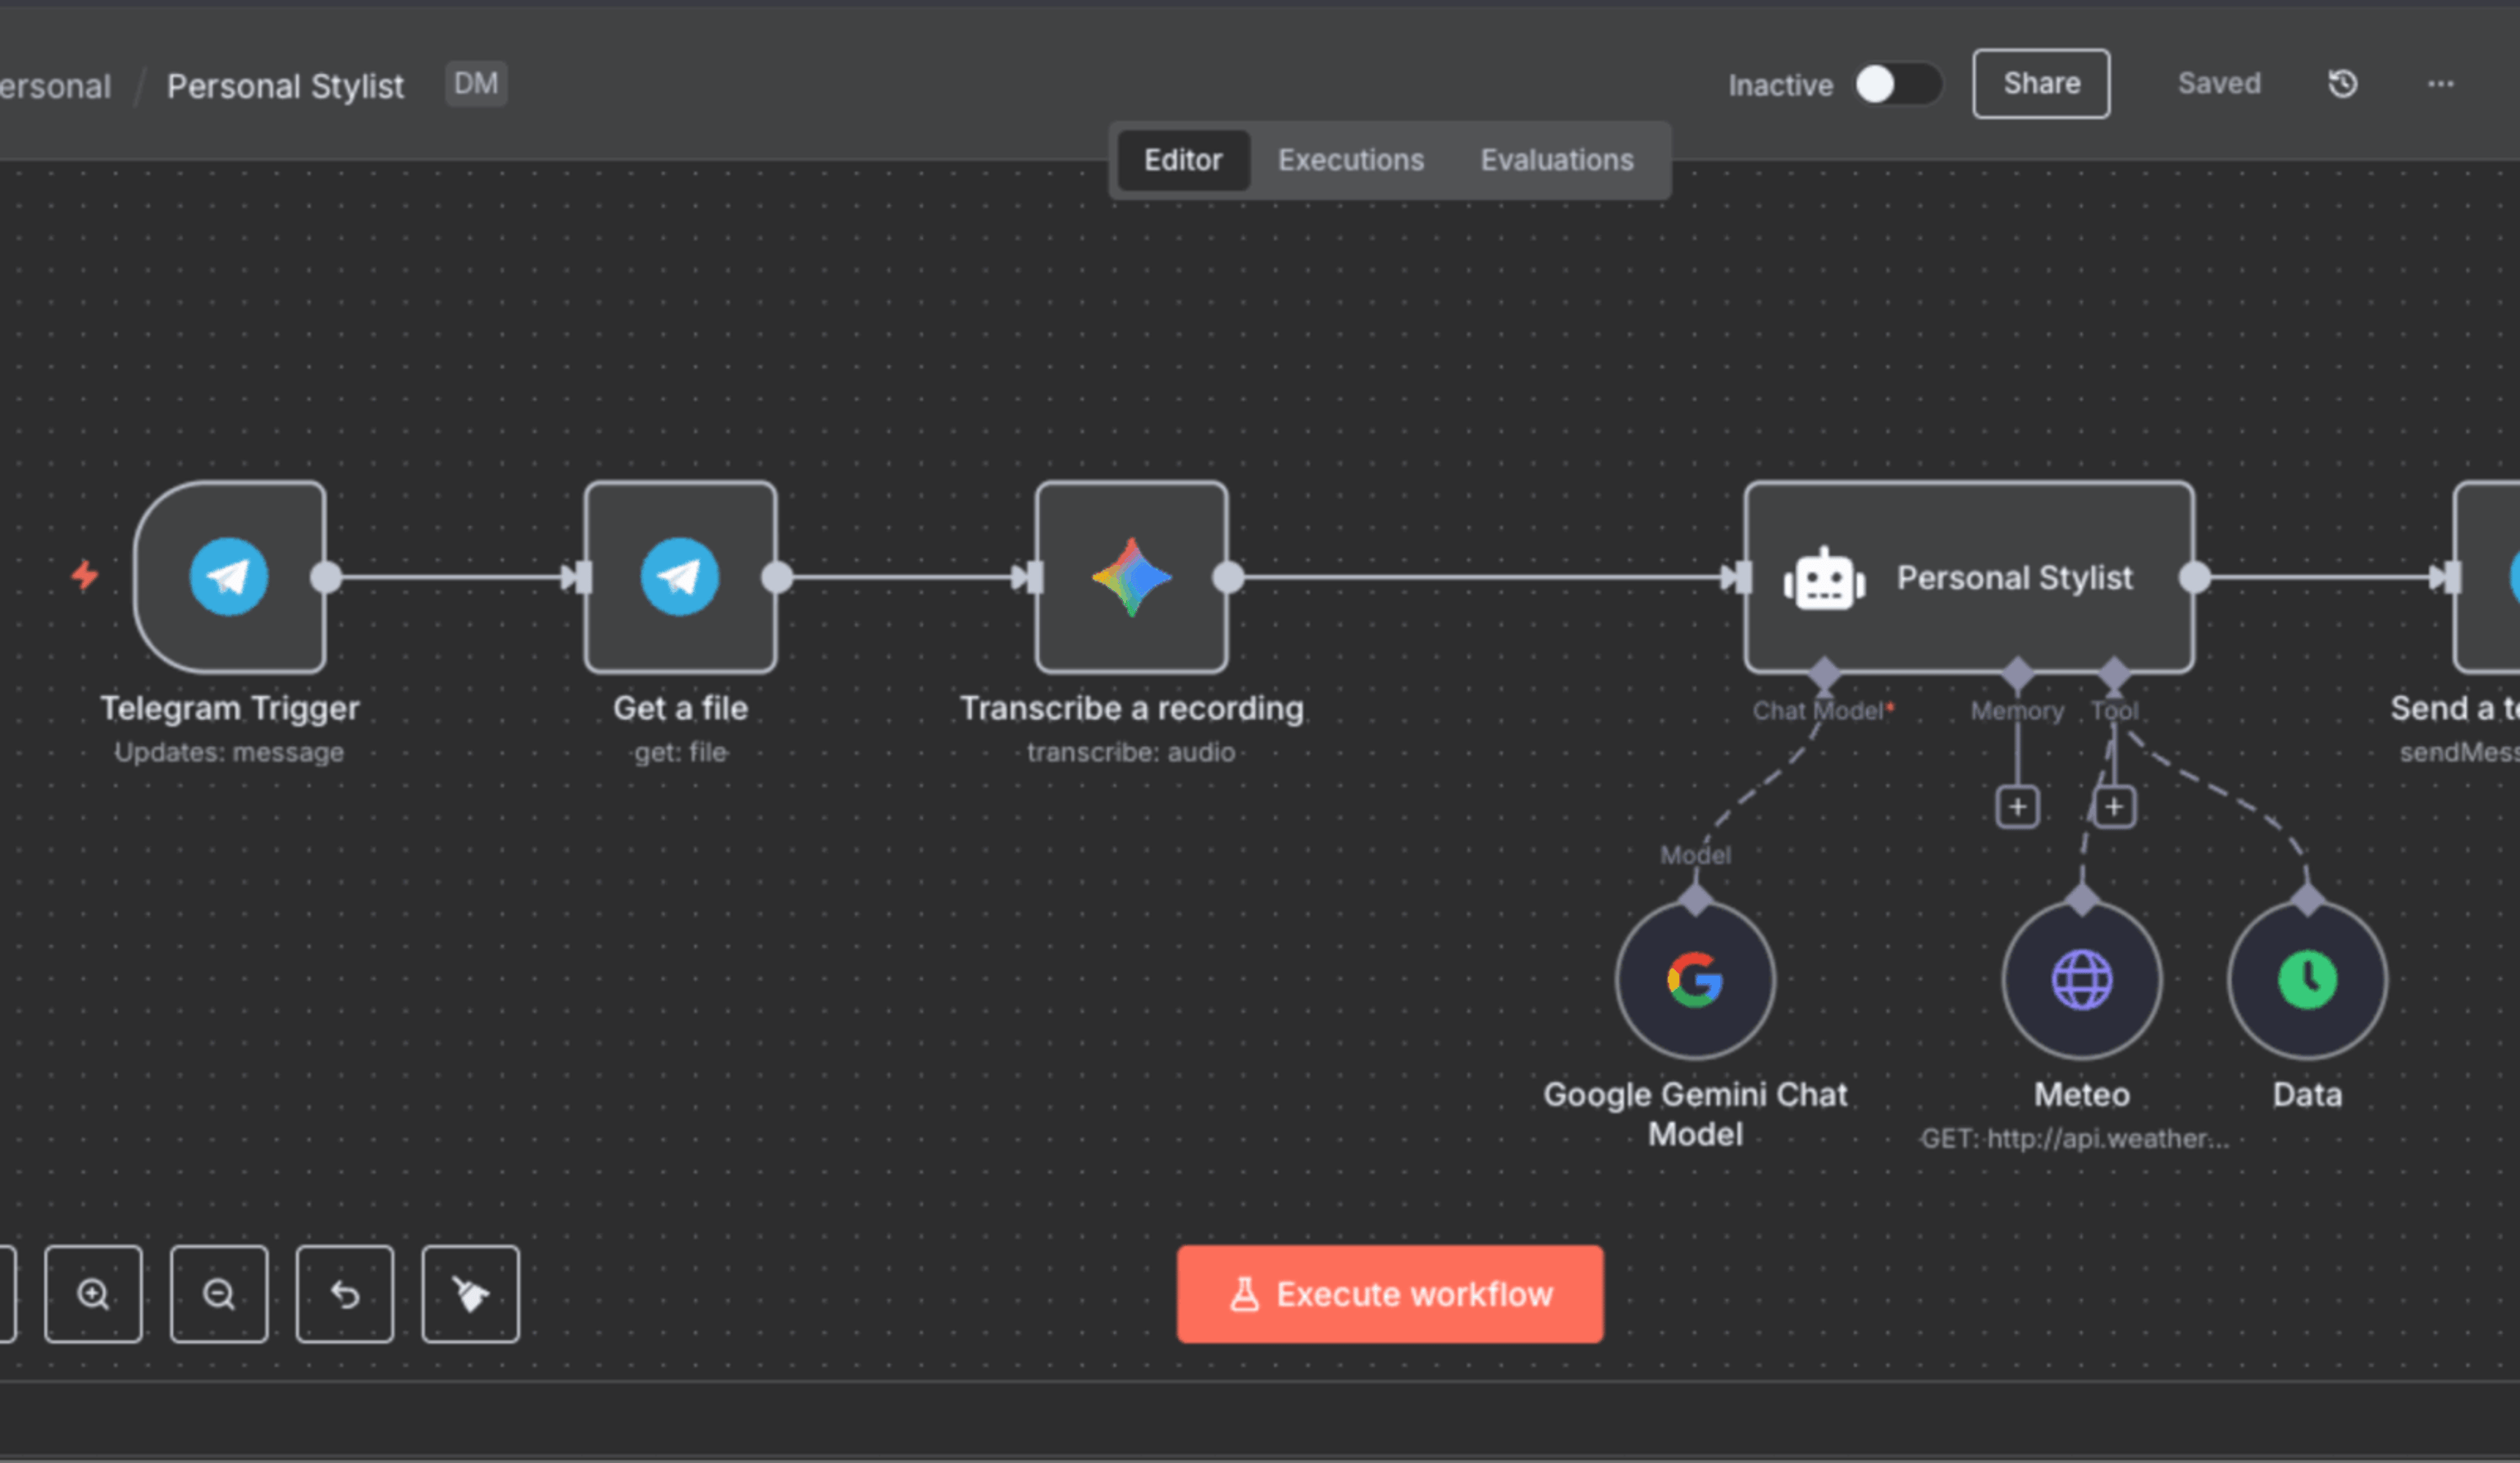This screenshot has width=2520, height=1463.
Task: Click the undo arrow canvas button
Action: pyautogui.click(x=345, y=1294)
